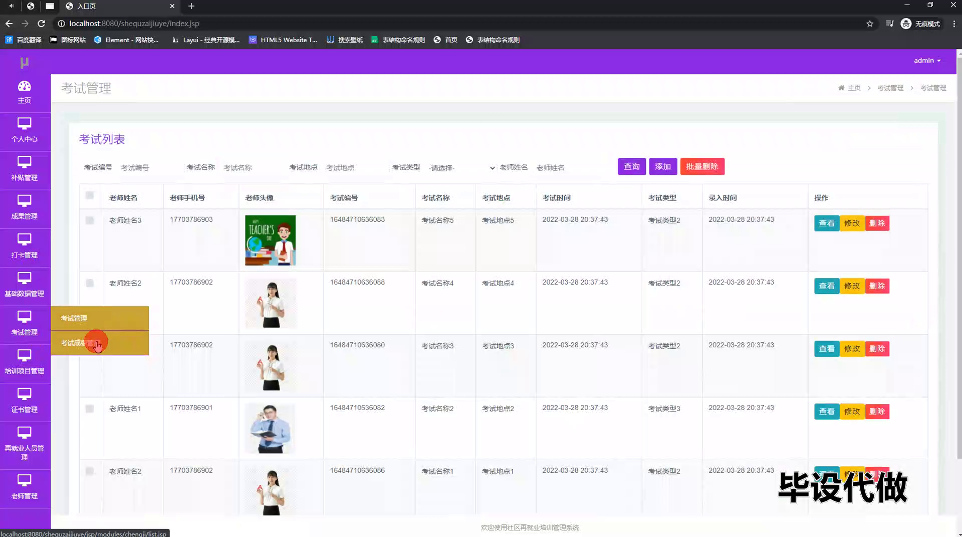Open a new browser tab
This screenshot has height=537, width=962.
pos(191,6)
